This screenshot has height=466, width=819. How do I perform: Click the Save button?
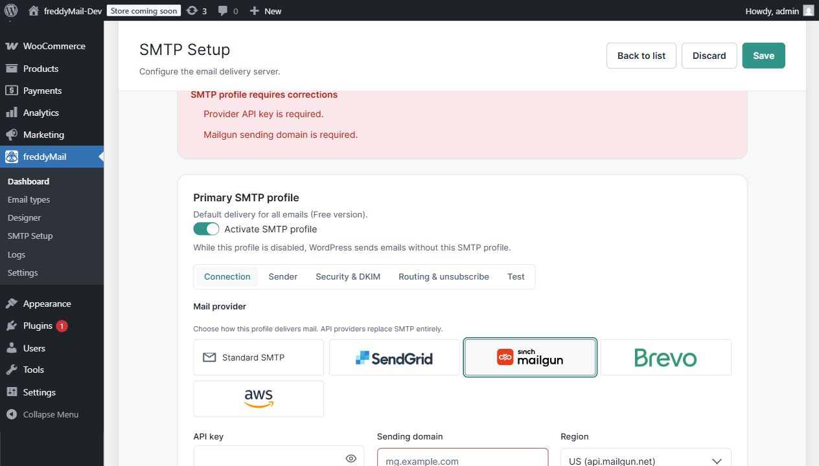(763, 56)
